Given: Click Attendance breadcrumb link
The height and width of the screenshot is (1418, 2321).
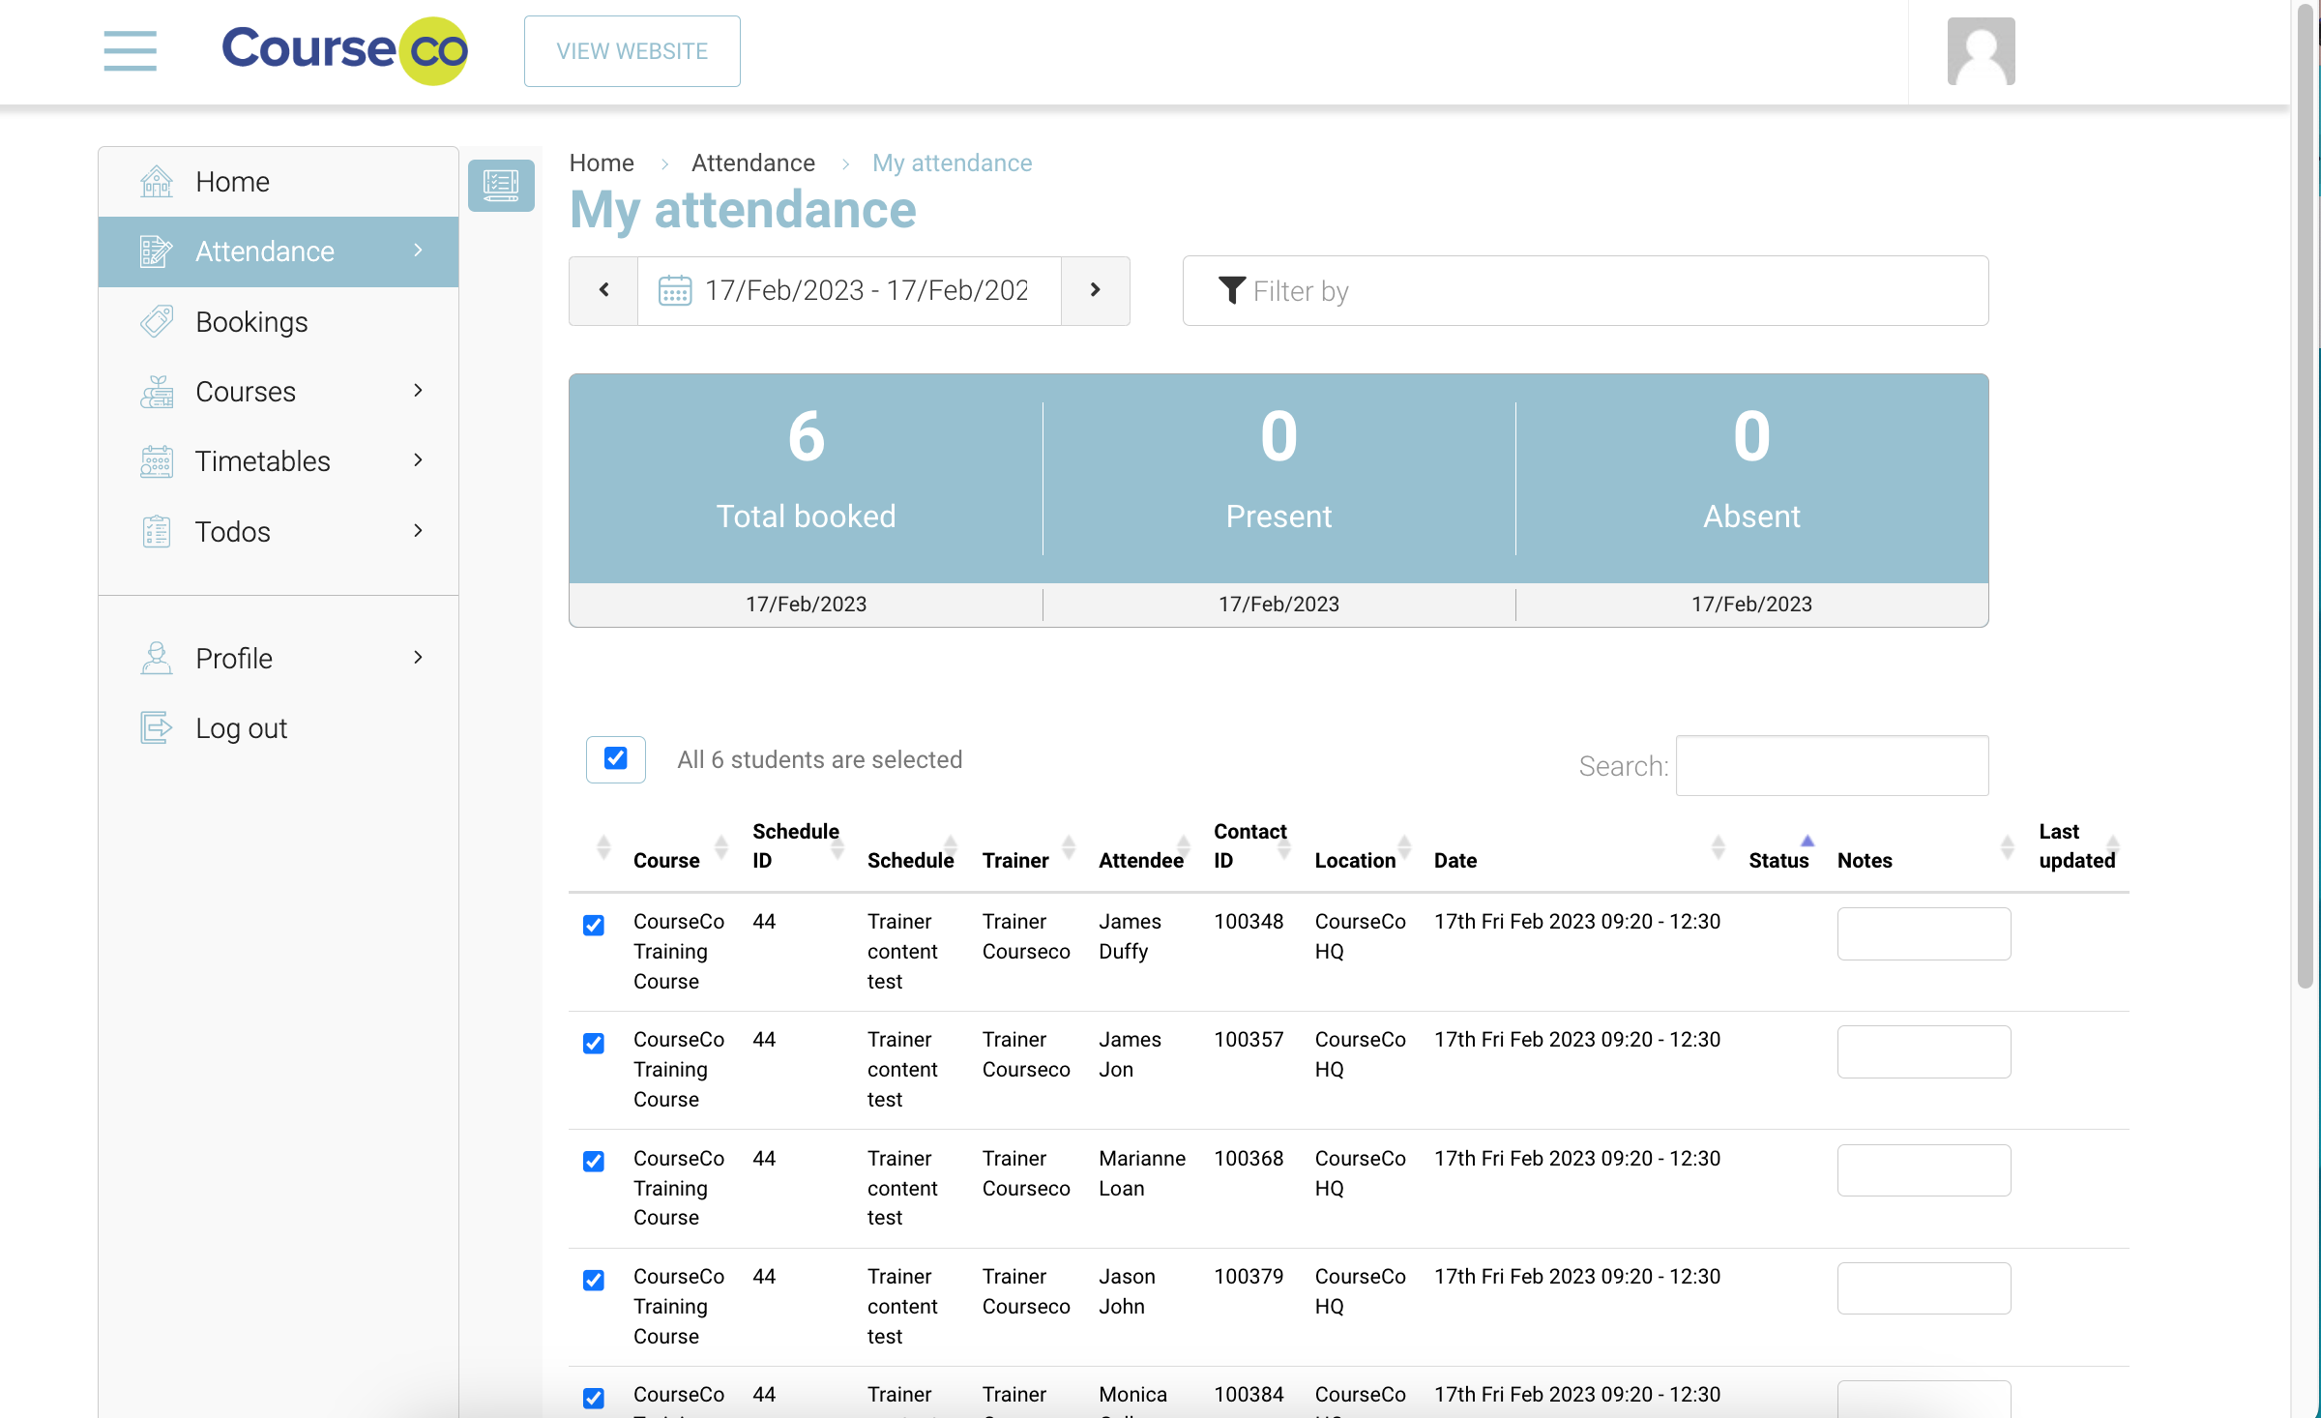Looking at the screenshot, I should click(752, 162).
